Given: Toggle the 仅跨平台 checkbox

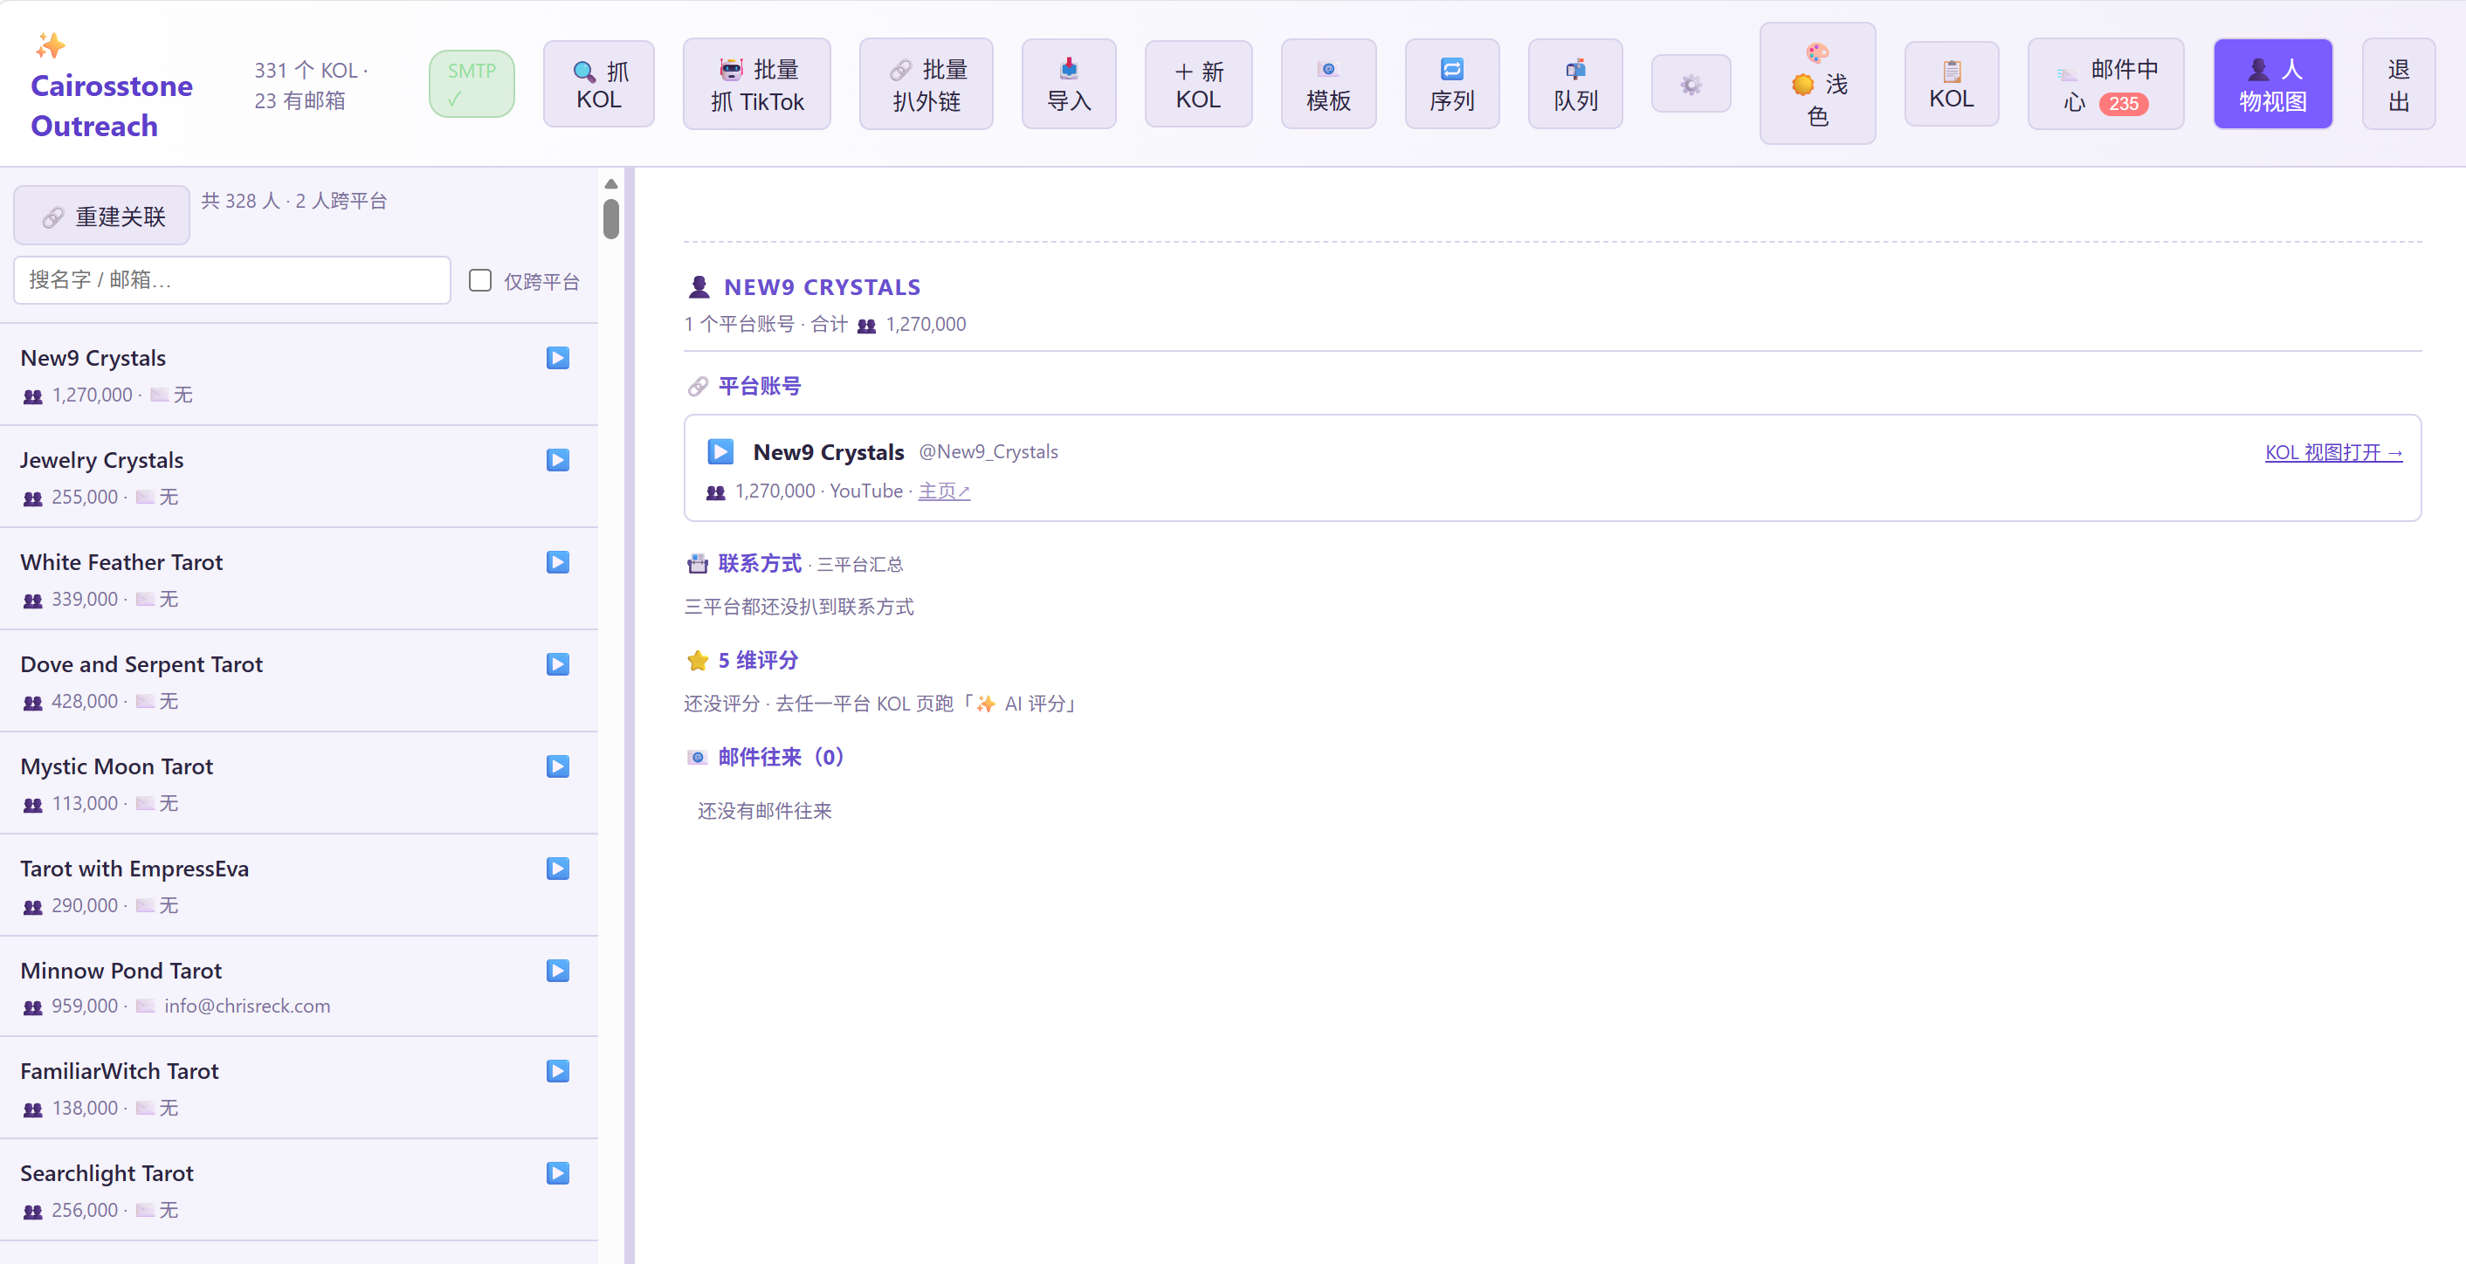Looking at the screenshot, I should (480, 280).
